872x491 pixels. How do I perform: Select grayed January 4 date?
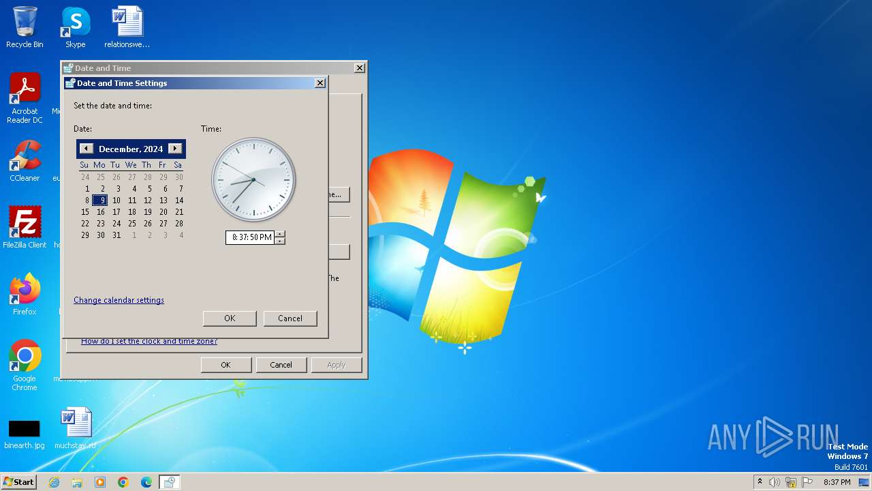pyautogui.click(x=181, y=235)
